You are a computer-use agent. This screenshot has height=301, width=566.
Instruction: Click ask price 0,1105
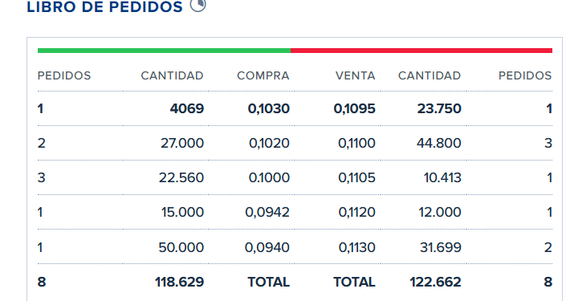click(356, 177)
